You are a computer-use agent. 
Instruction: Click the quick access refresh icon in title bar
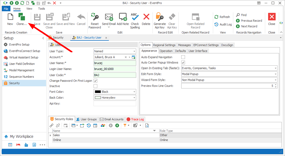pos(22,3)
